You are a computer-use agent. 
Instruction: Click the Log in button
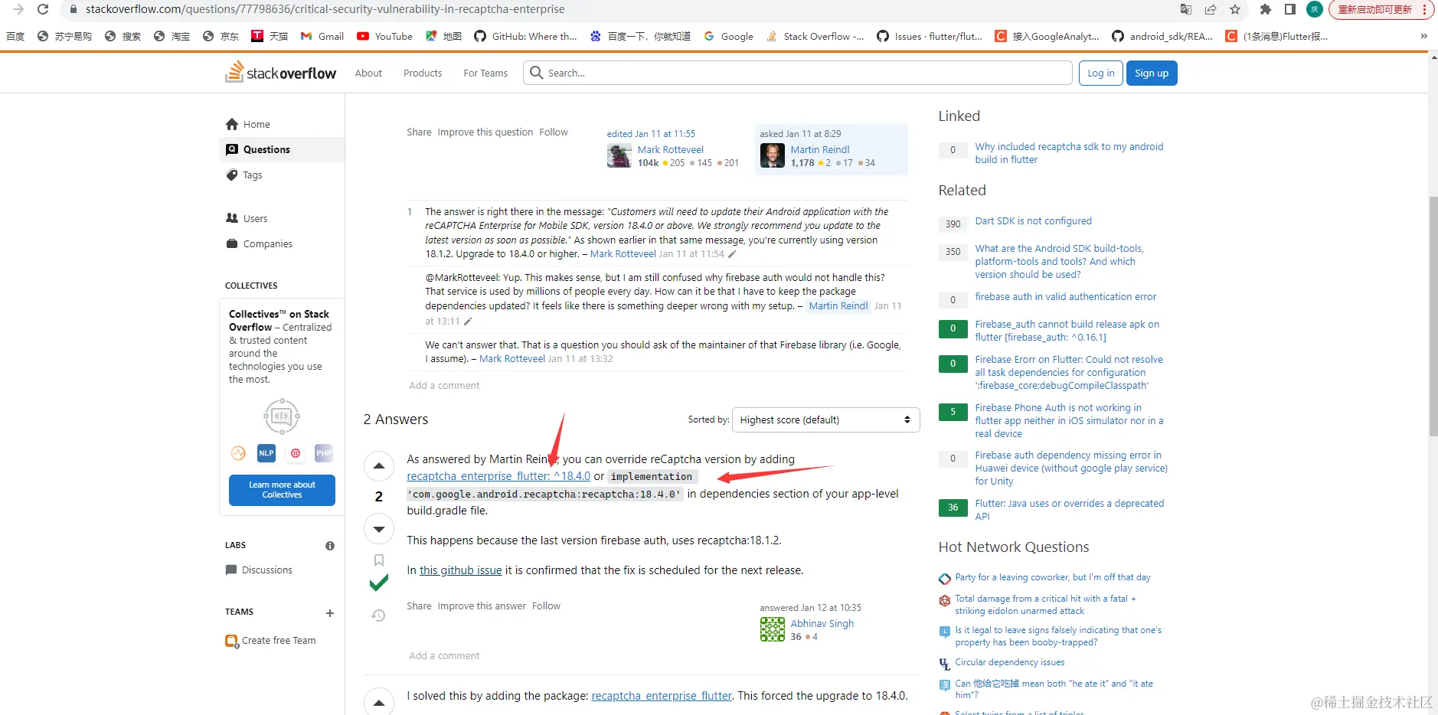[x=1101, y=73]
